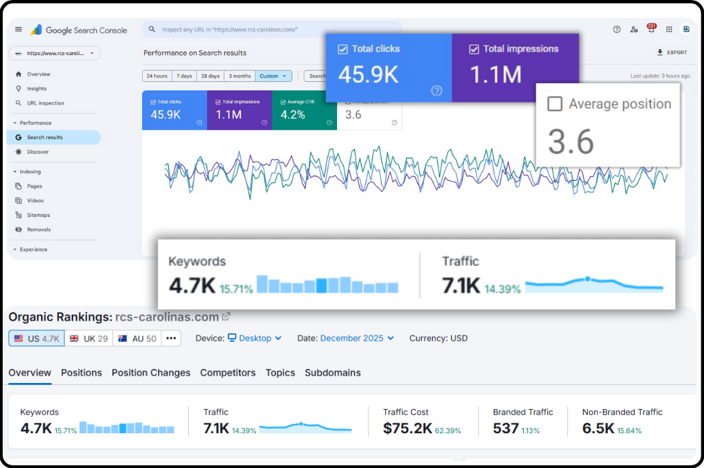Open the Google apps grid
This screenshot has height=468, width=704.
pos(669,29)
